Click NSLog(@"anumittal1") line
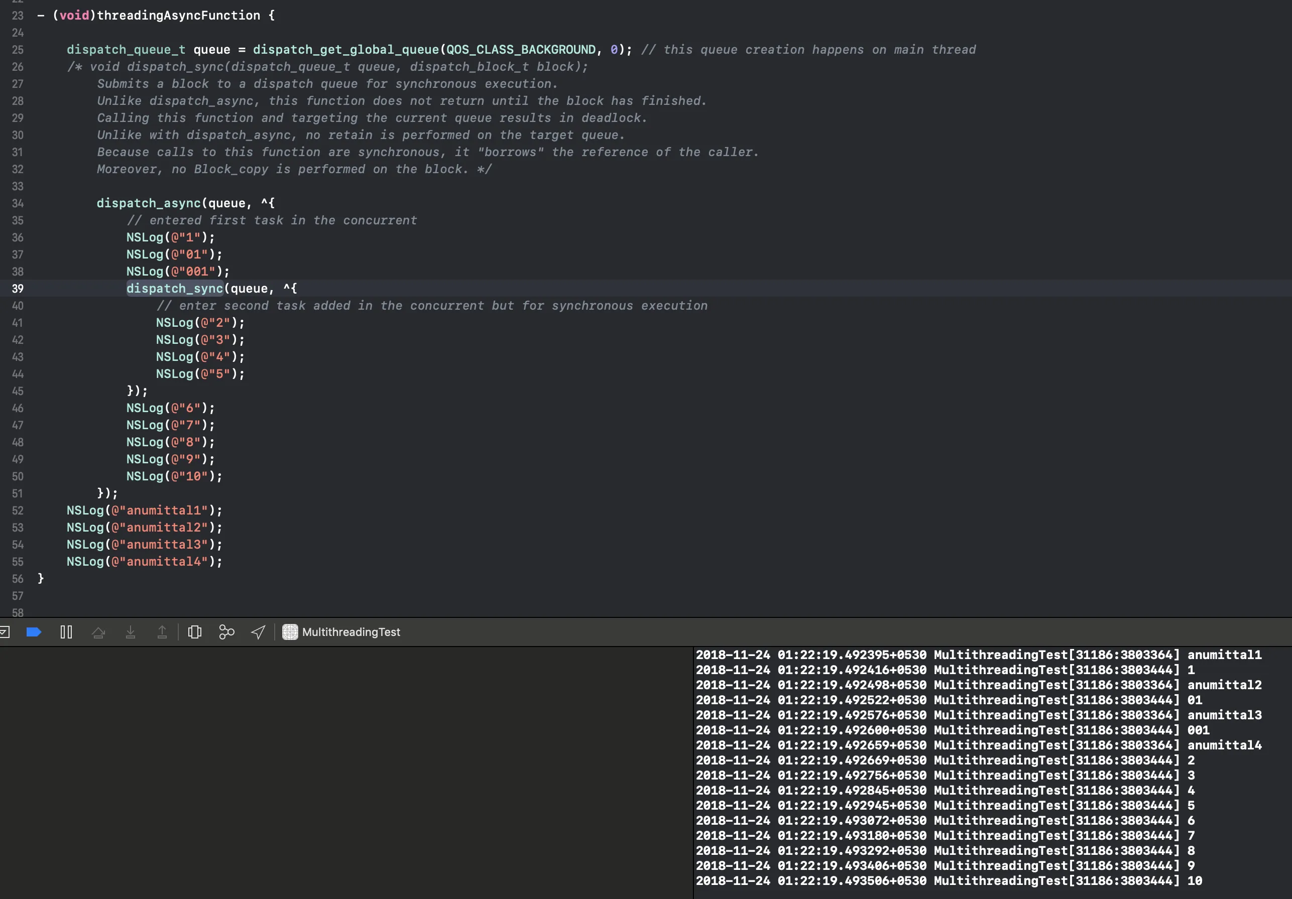 [145, 510]
